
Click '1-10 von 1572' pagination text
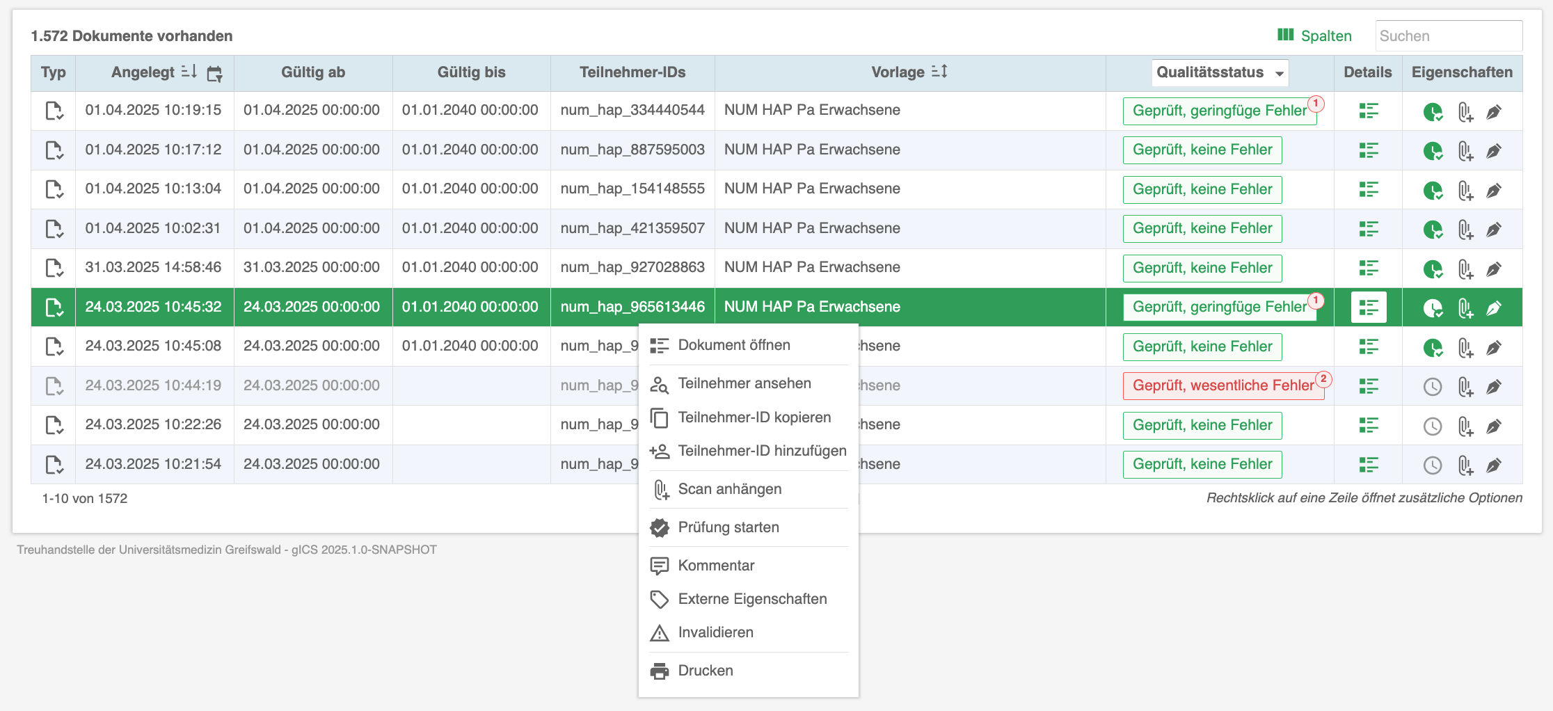click(85, 498)
